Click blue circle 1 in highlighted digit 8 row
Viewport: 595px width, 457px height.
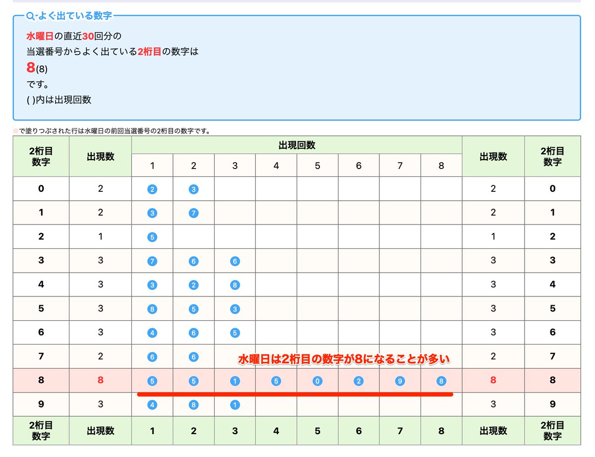(235, 381)
